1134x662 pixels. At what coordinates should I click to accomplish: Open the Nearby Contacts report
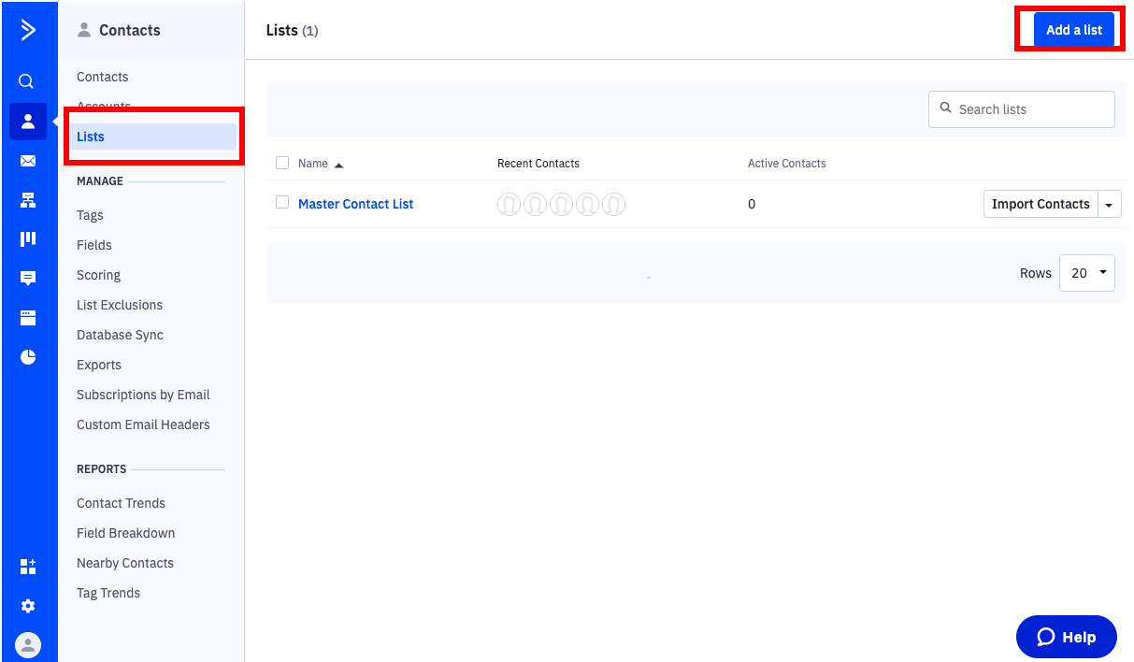125,563
